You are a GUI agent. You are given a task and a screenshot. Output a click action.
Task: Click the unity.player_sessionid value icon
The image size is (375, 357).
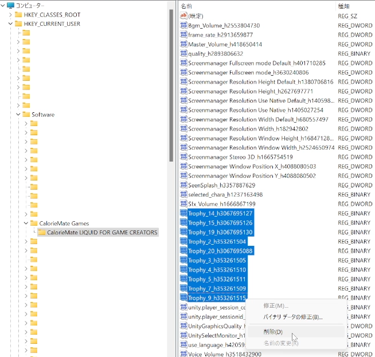tap(183, 316)
